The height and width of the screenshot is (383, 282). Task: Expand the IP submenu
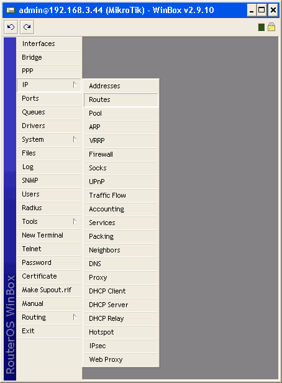[x=49, y=85]
